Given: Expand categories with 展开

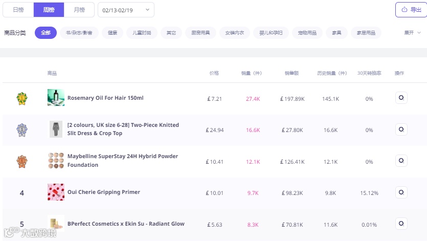Looking at the screenshot, I should coord(412,33).
